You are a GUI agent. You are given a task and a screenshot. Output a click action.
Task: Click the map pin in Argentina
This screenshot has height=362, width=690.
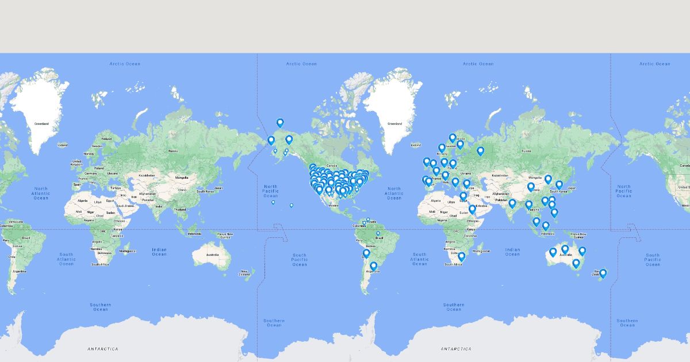tap(374, 266)
